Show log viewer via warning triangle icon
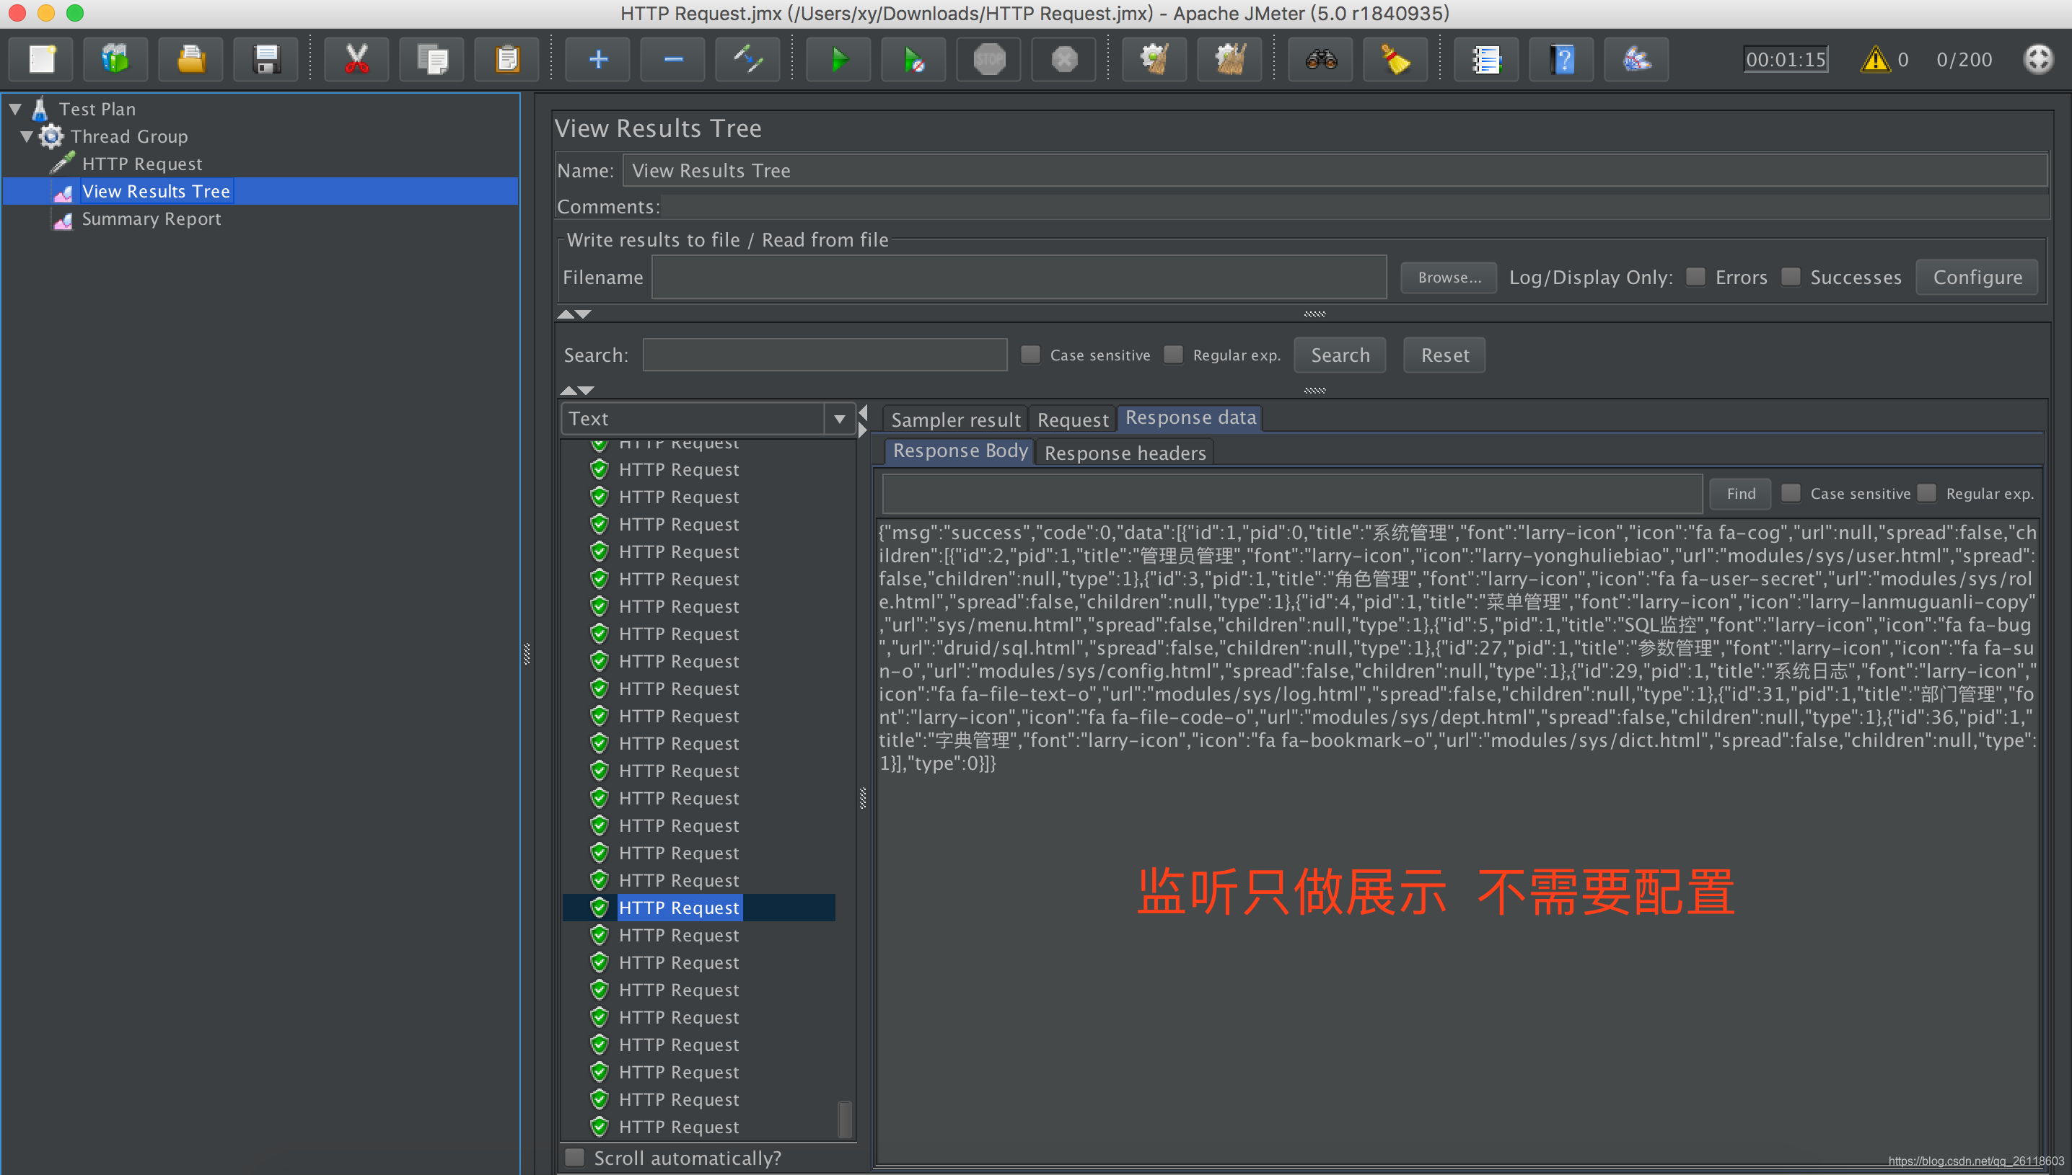The width and height of the screenshot is (2072, 1175). [1875, 59]
